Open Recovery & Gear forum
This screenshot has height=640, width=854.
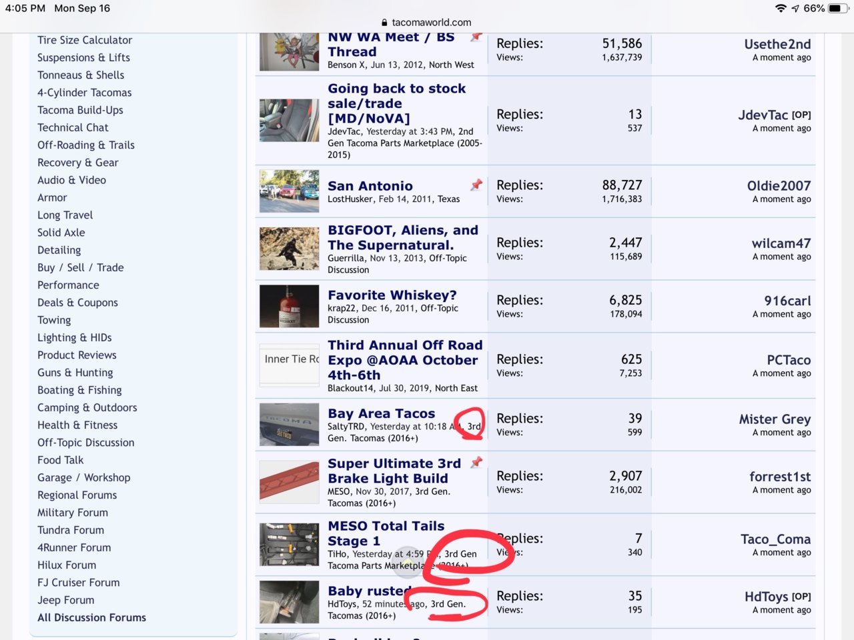coord(77,162)
